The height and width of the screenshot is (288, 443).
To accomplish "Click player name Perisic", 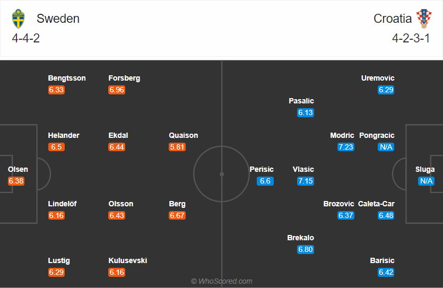I will tap(262, 169).
